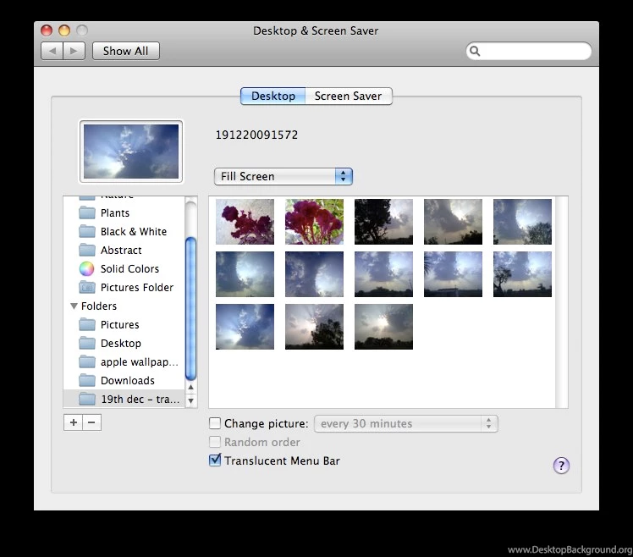This screenshot has width=633, height=557.
Task: Pick the last thumbnail in third row
Action: pos(383,327)
